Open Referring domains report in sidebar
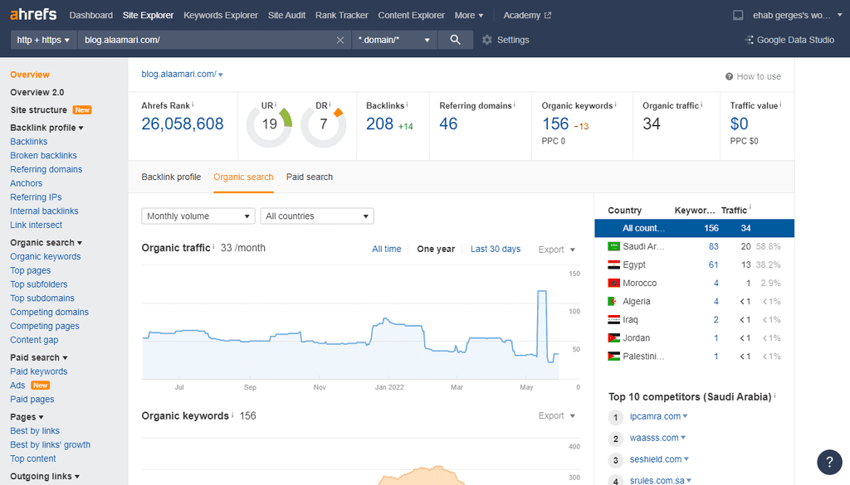The height and width of the screenshot is (485, 850). point(46,169)
